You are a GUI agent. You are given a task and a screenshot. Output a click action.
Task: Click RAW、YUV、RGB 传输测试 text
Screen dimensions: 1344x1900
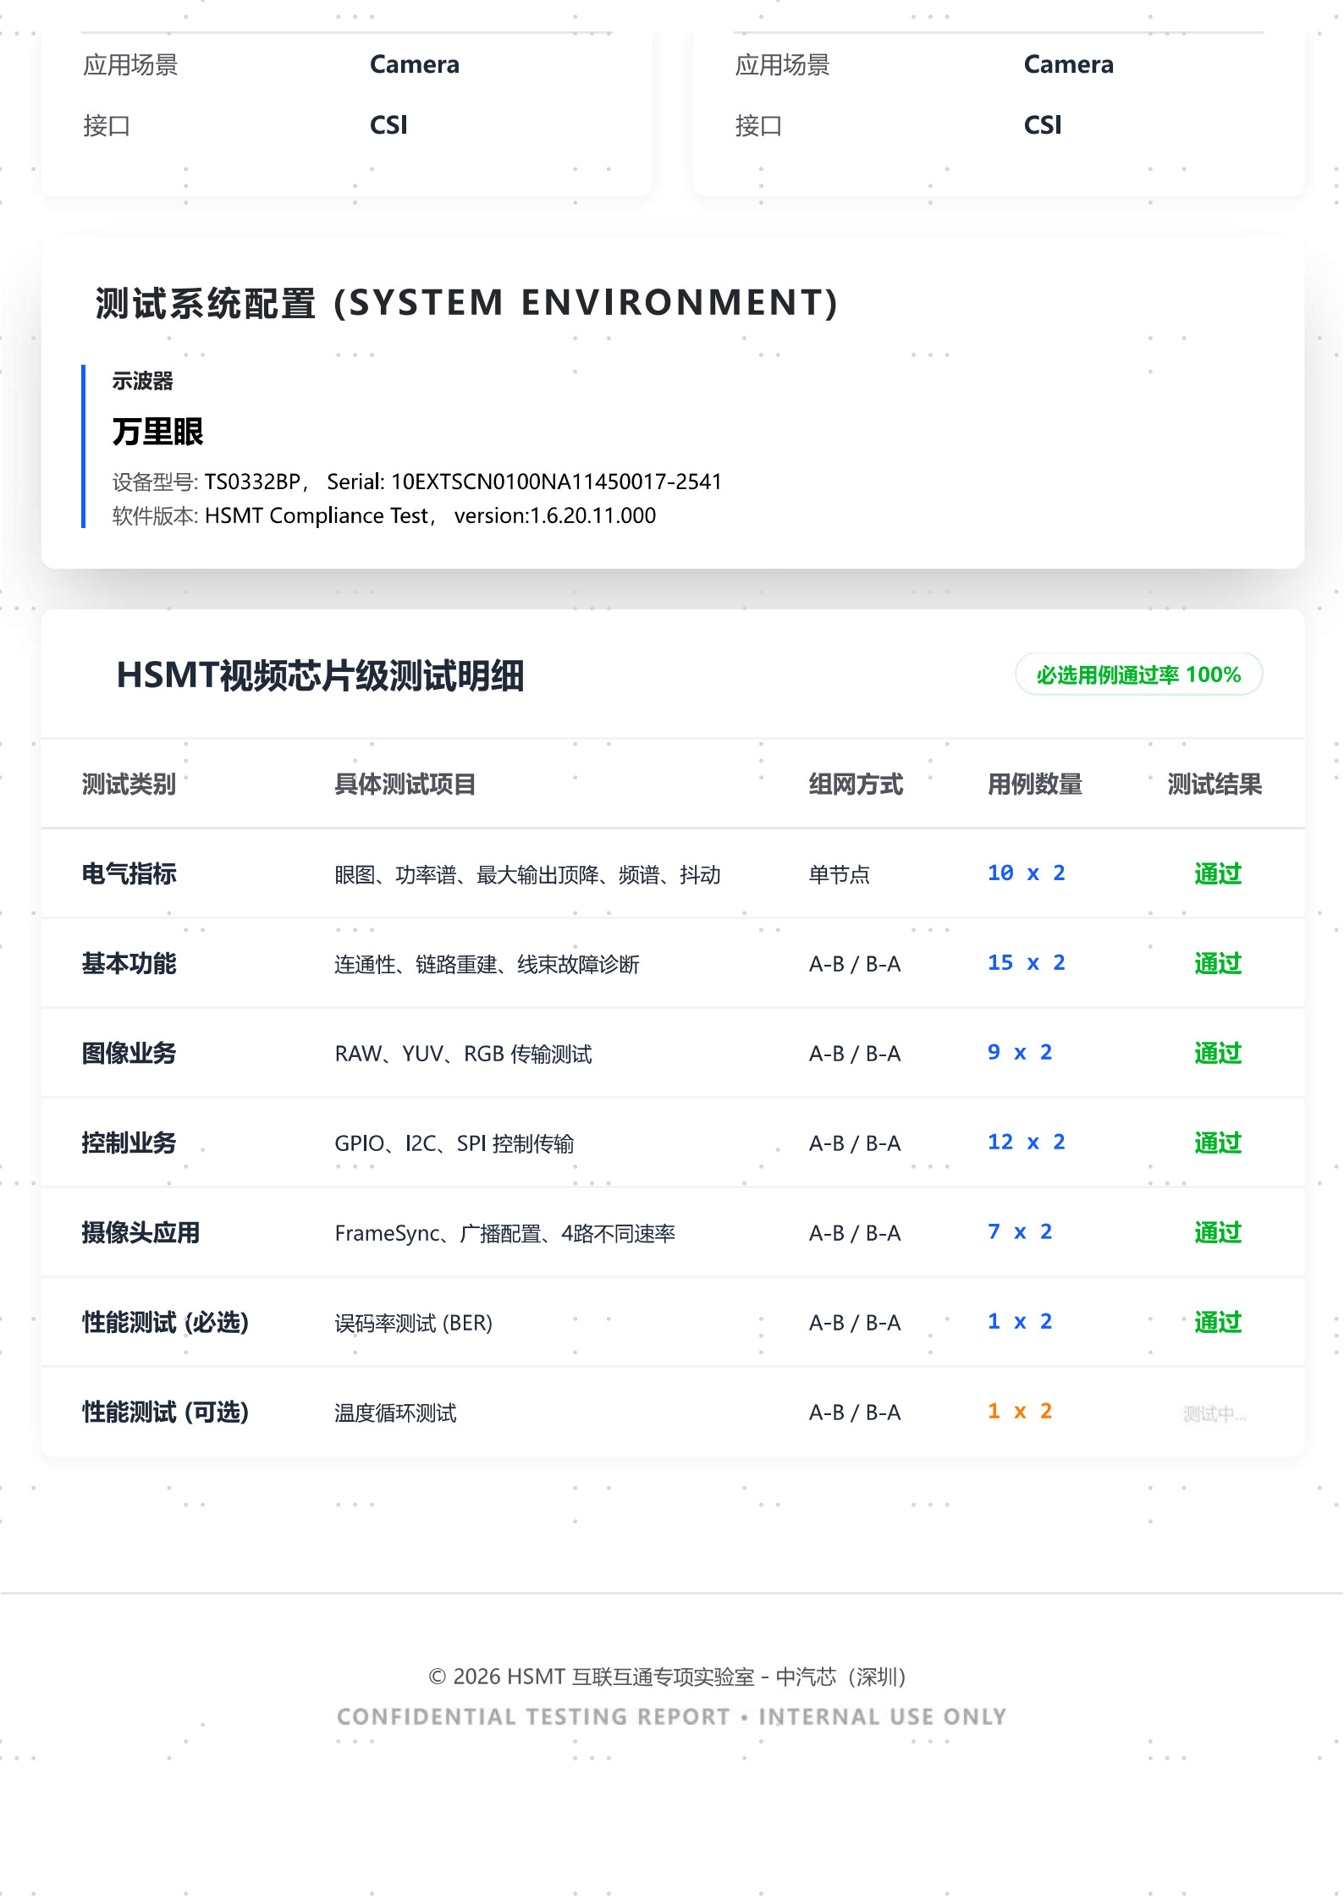[463, 1054]
